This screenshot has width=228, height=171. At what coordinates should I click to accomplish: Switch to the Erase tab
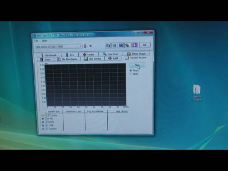[x=45, y=59]
